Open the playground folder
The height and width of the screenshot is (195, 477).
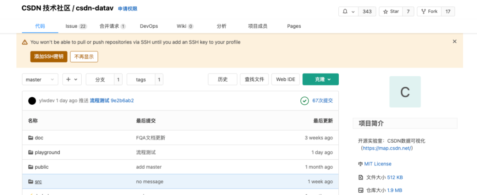point(47,152)
